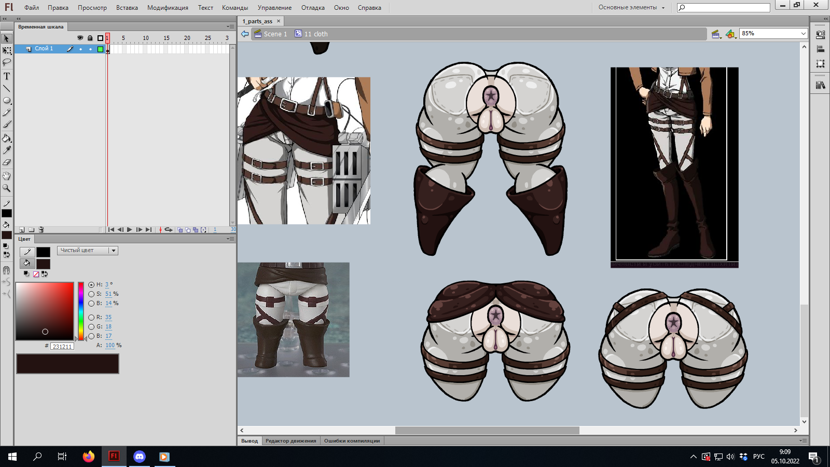The image size is (830, 467).
Task: Click the search field at top right
Action: point(724,8)
